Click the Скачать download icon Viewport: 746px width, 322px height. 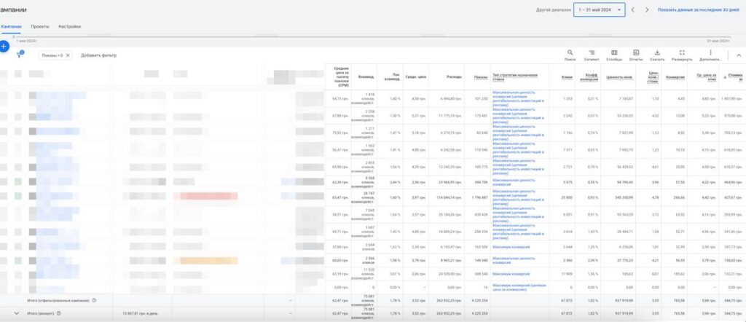click(x=658, y=53)
